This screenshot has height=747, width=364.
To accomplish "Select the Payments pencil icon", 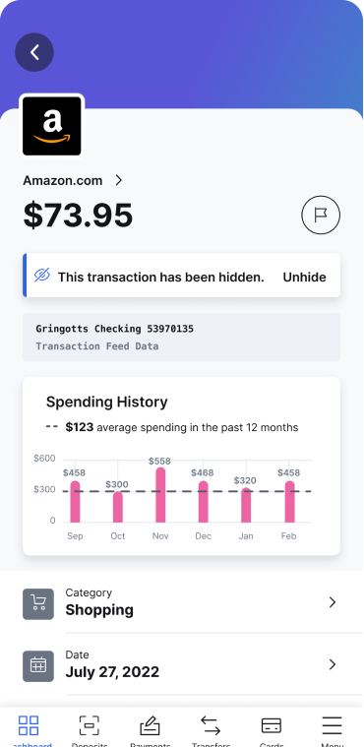I will coord(150,727).
